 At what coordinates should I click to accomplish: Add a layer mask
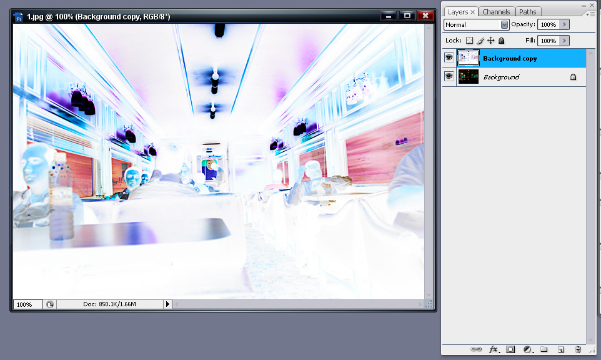[x=510, y=349]
